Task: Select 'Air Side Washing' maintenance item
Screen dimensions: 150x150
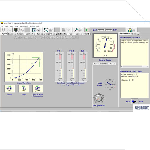Action: pos(129,74)
